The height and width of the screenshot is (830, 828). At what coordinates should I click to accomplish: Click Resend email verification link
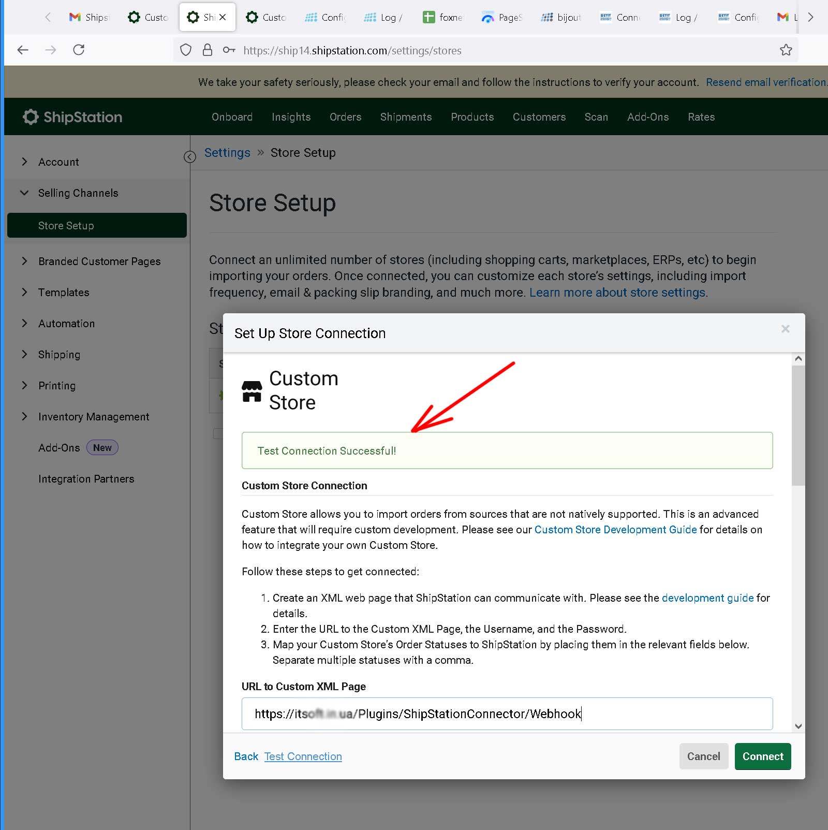tap(766, 82)
